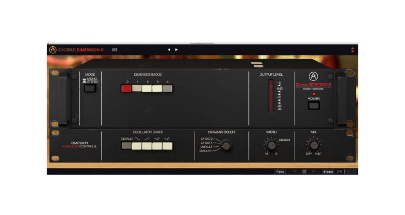This screenshot has width=405, height=215.
Task: Click the LF SAT 2 label
Action: (207, 139)
